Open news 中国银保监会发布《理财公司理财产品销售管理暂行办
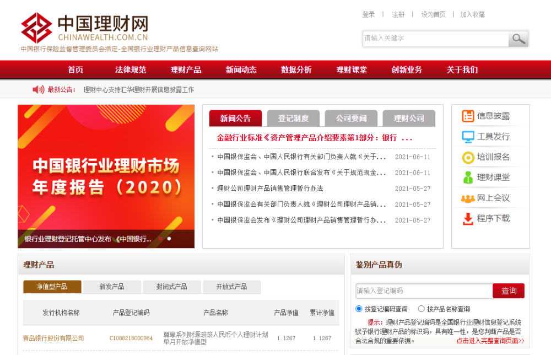 301,220
